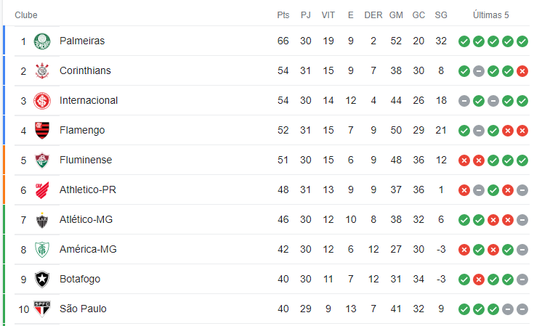Viewport: 534px width, 326px height.
Task: Open the Flamengo team name link
Action: coord(82,130)
